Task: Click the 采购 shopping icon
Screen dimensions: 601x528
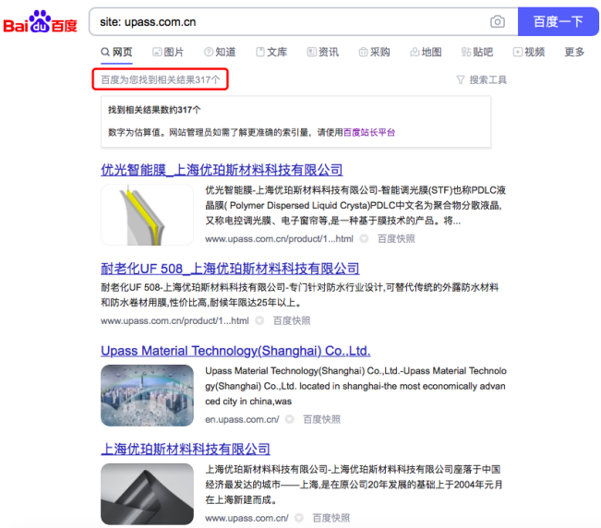Action: click(x=363, y=52)
